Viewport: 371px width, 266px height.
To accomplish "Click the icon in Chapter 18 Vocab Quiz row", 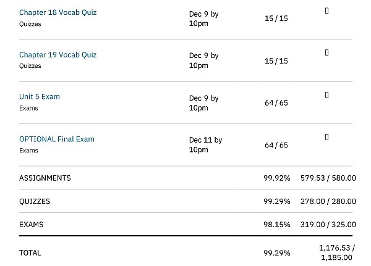I will click(x=326, y=10).
